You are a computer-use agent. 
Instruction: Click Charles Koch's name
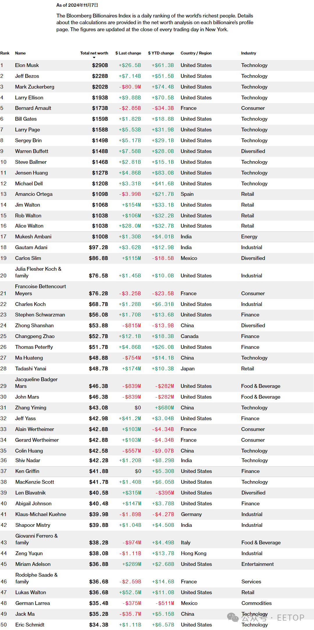(x=30, y=304)
